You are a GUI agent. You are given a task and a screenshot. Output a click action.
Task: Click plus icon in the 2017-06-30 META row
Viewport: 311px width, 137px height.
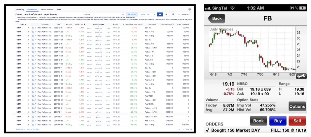tap(29, 104)
